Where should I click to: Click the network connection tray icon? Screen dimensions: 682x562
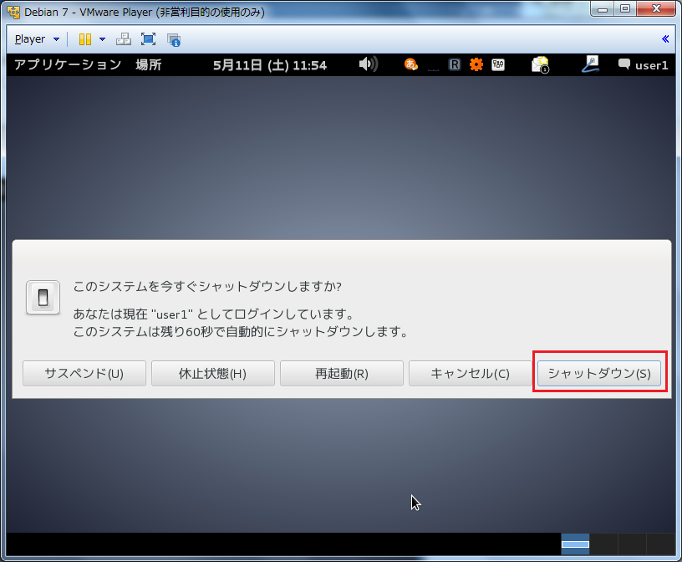tap(592, 64)
